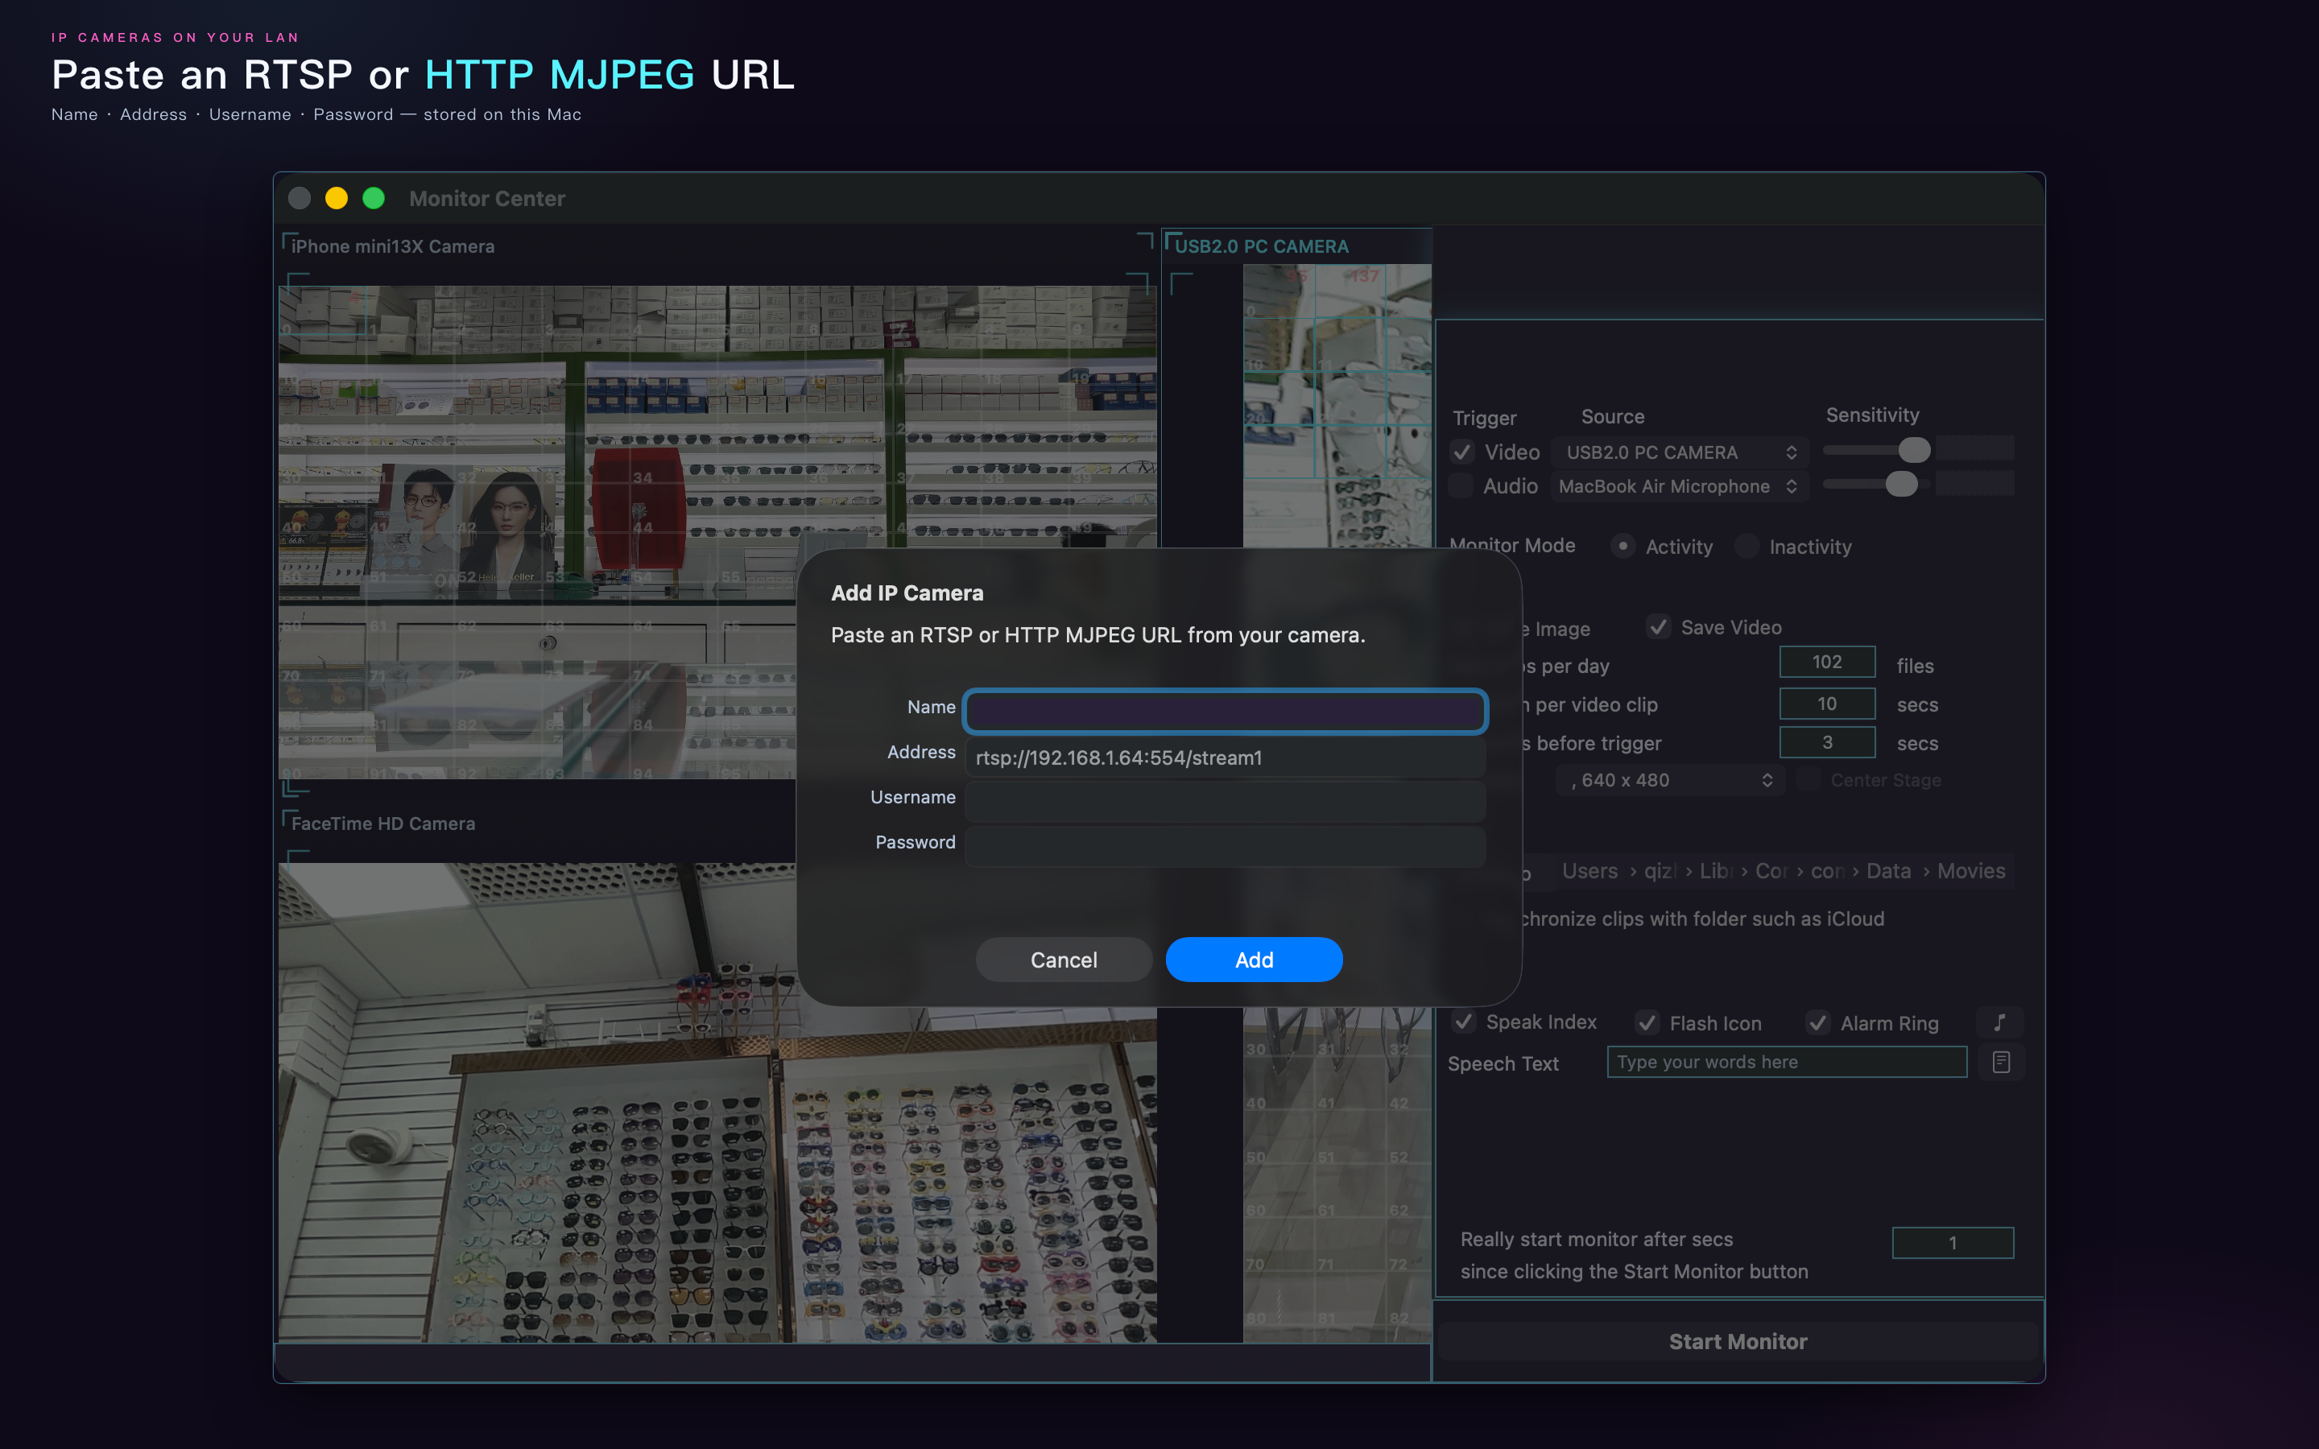
Task: Click the Username field in the dialog
Action: pos(1226,801)
